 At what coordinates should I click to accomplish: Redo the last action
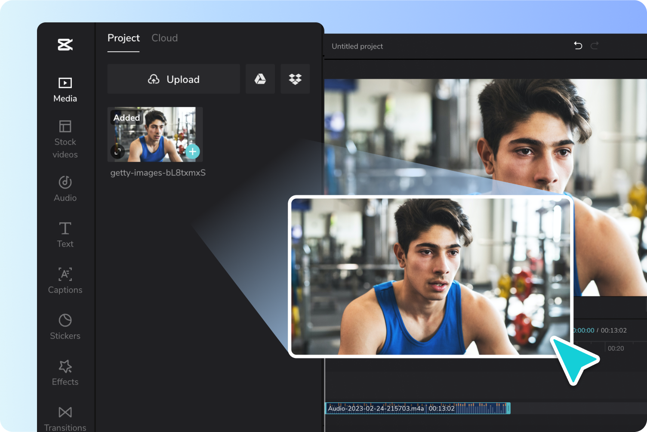pos(595,46)
